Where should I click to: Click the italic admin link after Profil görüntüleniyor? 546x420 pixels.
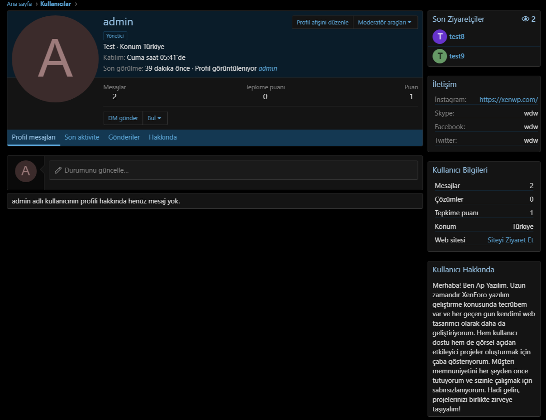click(268, 68)
